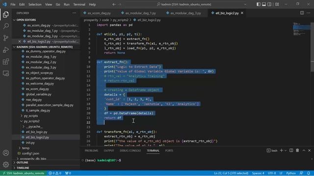Close the terminal panel
Screen dimensions: 314x176
point(310,151)
